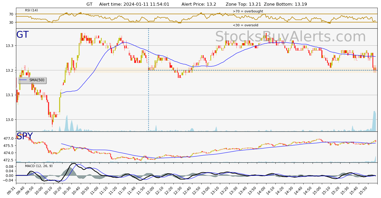This screenshot has height=198, width=381.
Task: Click the MACD axis value 0.04
Action: pyautogui.click(x=10, y=171)
